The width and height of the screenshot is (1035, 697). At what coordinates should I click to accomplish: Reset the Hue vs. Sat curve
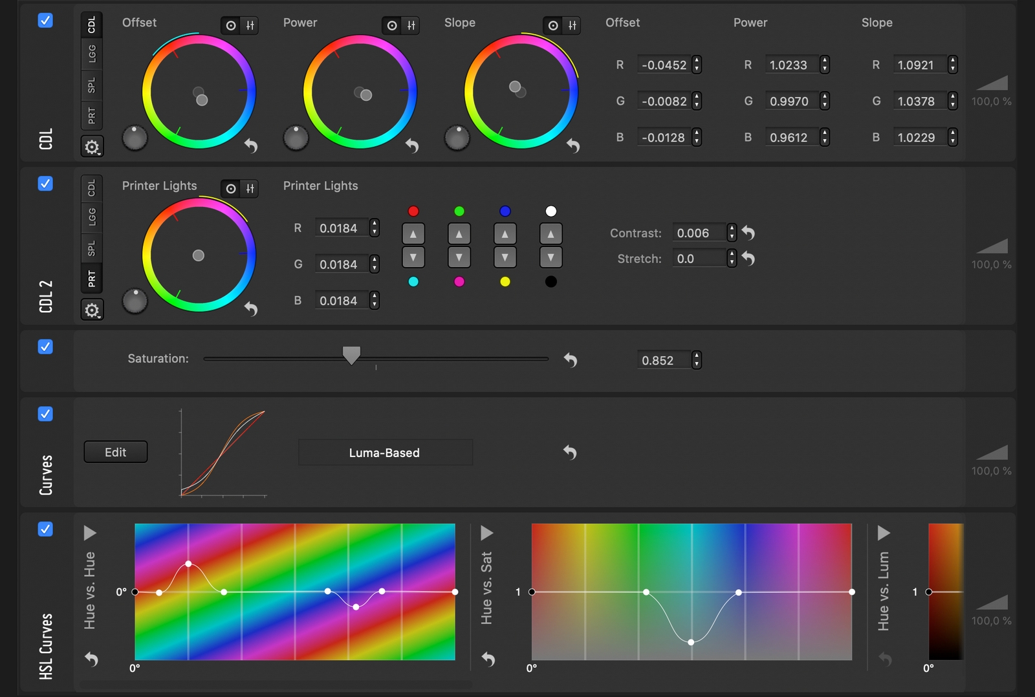click(x=488, y=659)
